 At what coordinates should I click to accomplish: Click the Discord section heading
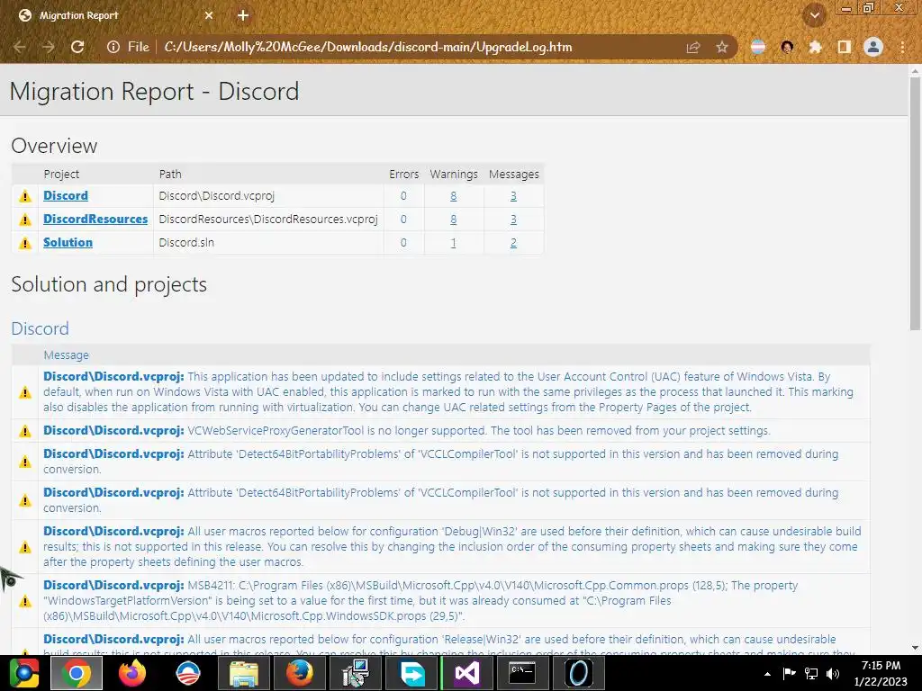[40, 328]
